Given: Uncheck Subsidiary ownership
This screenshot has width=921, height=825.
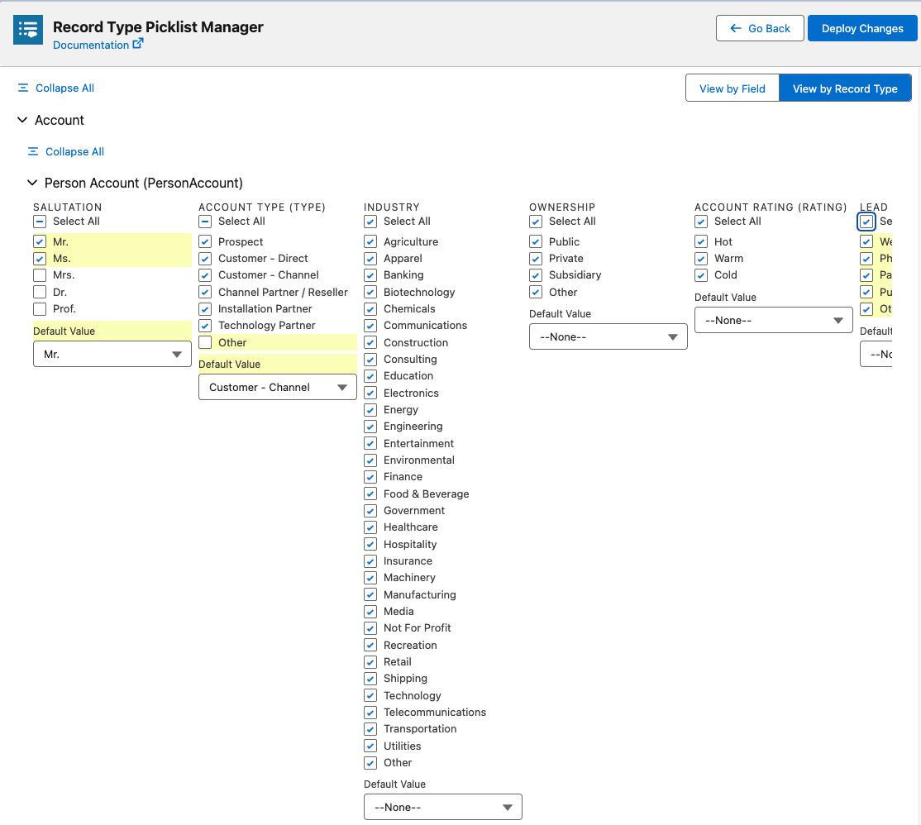Looking at the screenshot, I should (x=536, y=274).
